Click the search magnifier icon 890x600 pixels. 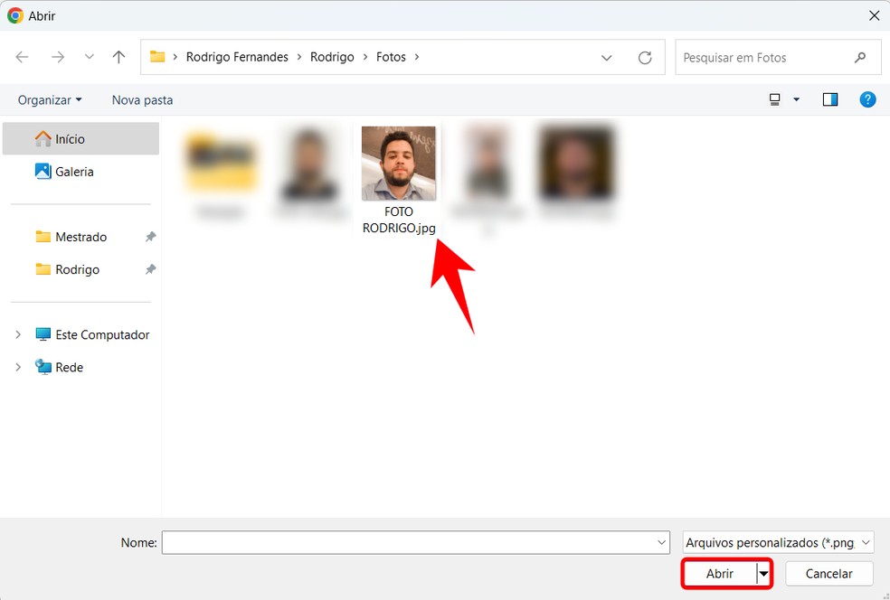tap(860, 57)
